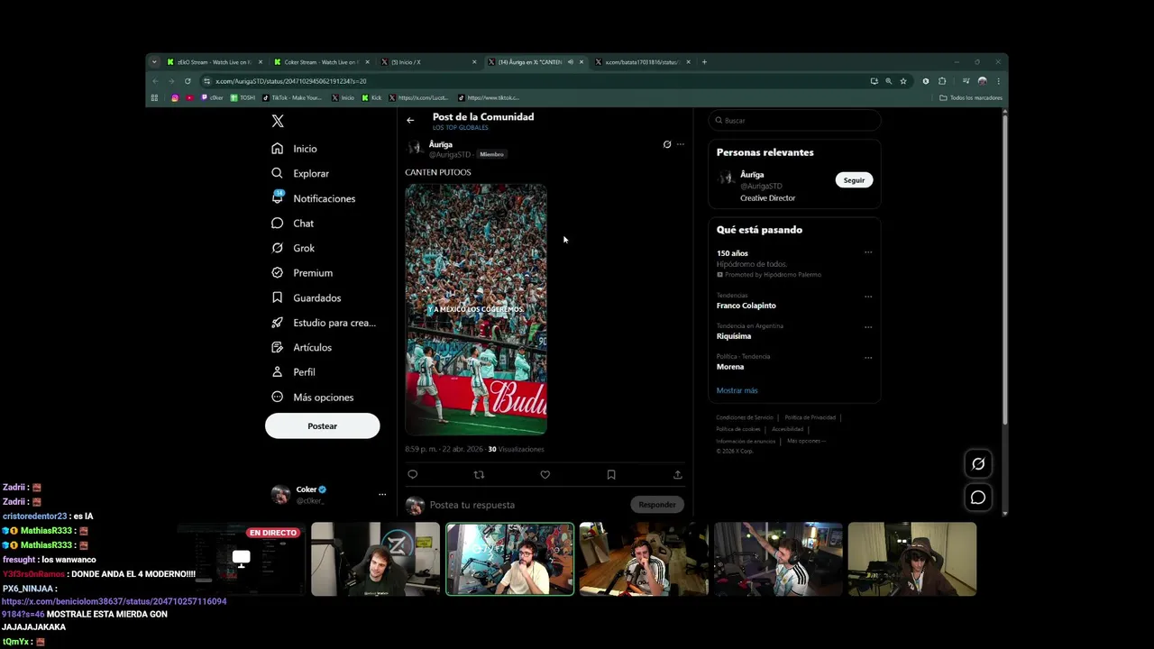The height and width of the screenshot is (649, 1154).
Task: Open the Franco Colapinto trend
Action: [746, 306]
